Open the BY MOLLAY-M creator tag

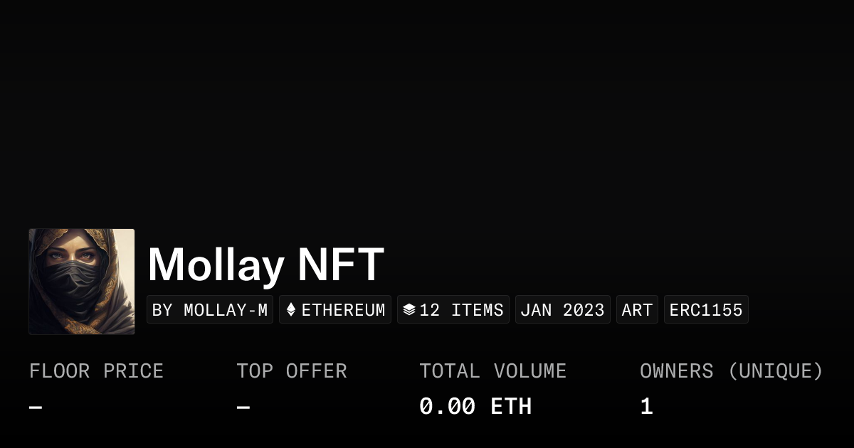tap(210, 310)
